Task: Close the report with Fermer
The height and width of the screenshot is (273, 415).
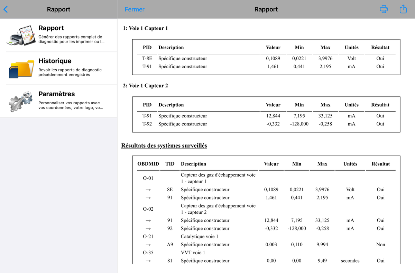Action: click(135, 9)
